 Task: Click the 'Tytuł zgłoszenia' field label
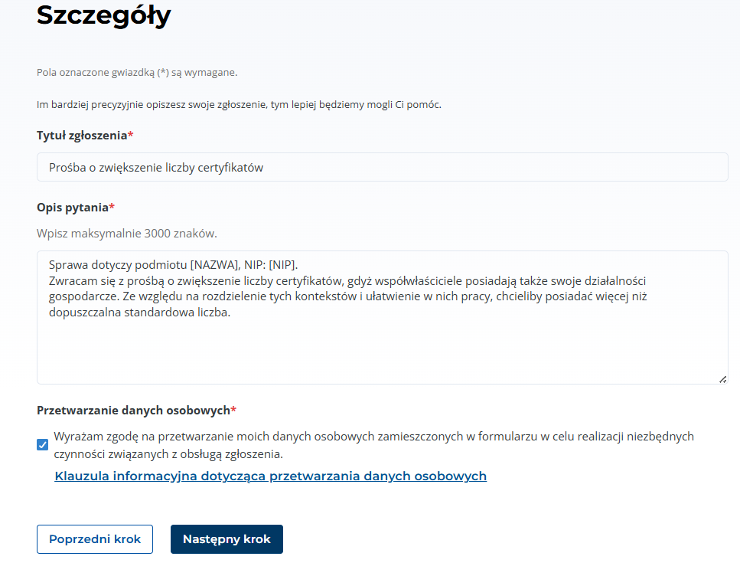[82, 136]
